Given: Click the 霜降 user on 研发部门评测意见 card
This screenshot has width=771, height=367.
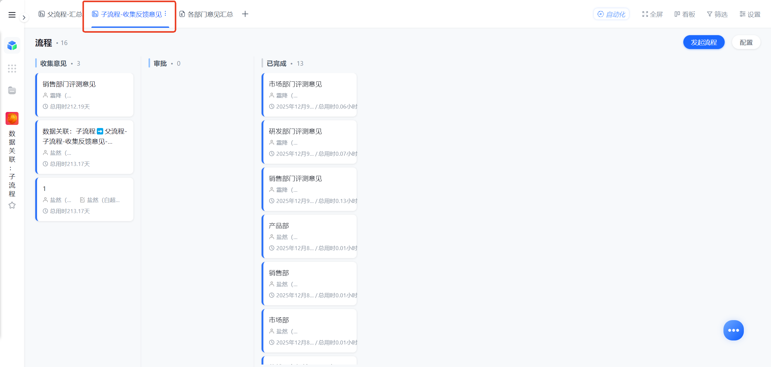Looking at the screenshot, I should pyautogui.click(x=287, y=142).
